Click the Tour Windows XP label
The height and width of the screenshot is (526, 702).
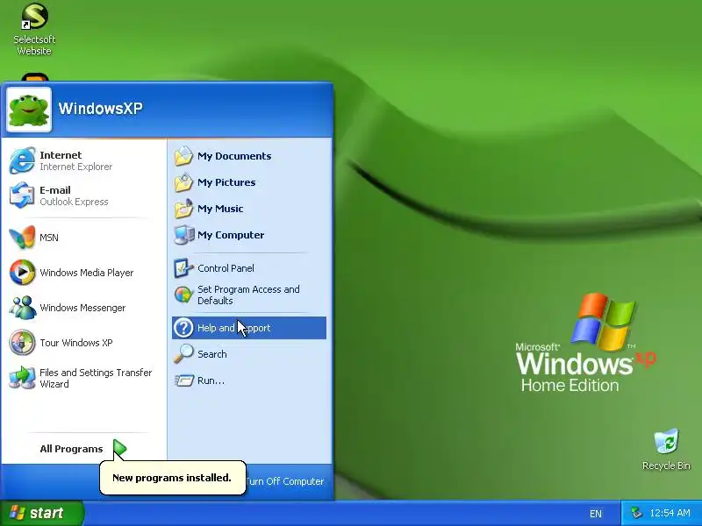(76, 343)
